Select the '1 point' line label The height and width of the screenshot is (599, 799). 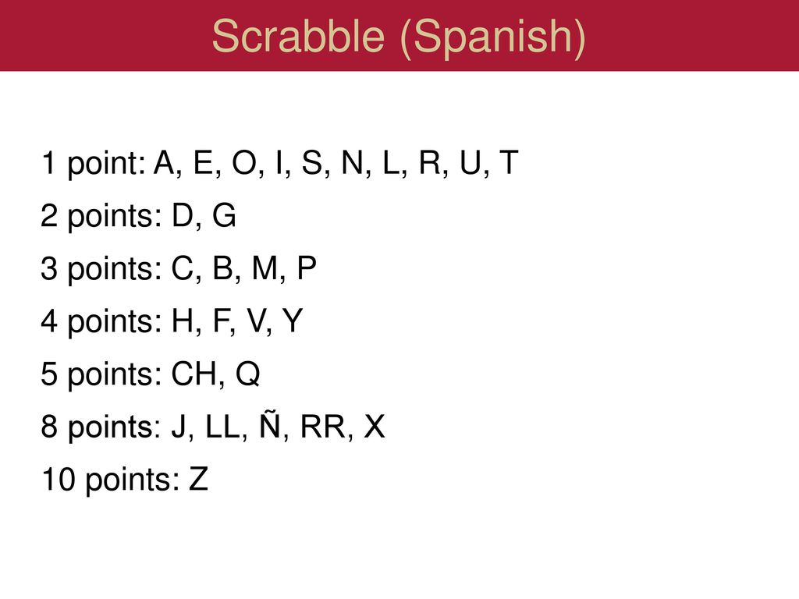click(93, 164)
